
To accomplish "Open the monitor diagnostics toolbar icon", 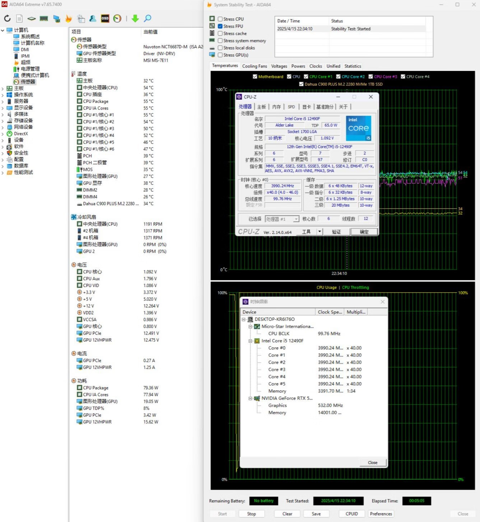I will click(x=56, y=18).
